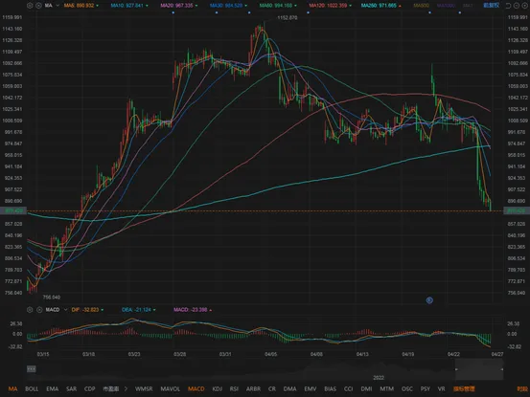
Task: Click the undo arrow icon at top right
Action: pyautogui.click(x=508, y=6)
